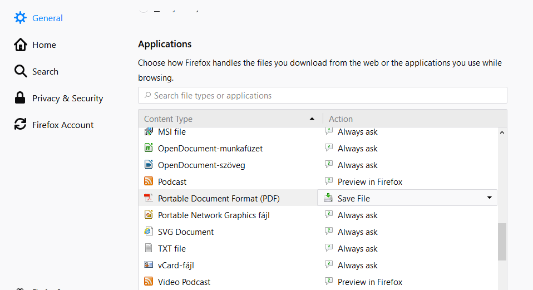Click the MSI file type icon
This screenshot has width=533, height=290.
coord(149,131)
